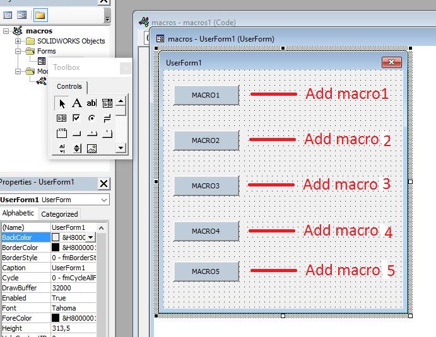Select the ListBox control in Toolbox

click(x=61, y=118)
